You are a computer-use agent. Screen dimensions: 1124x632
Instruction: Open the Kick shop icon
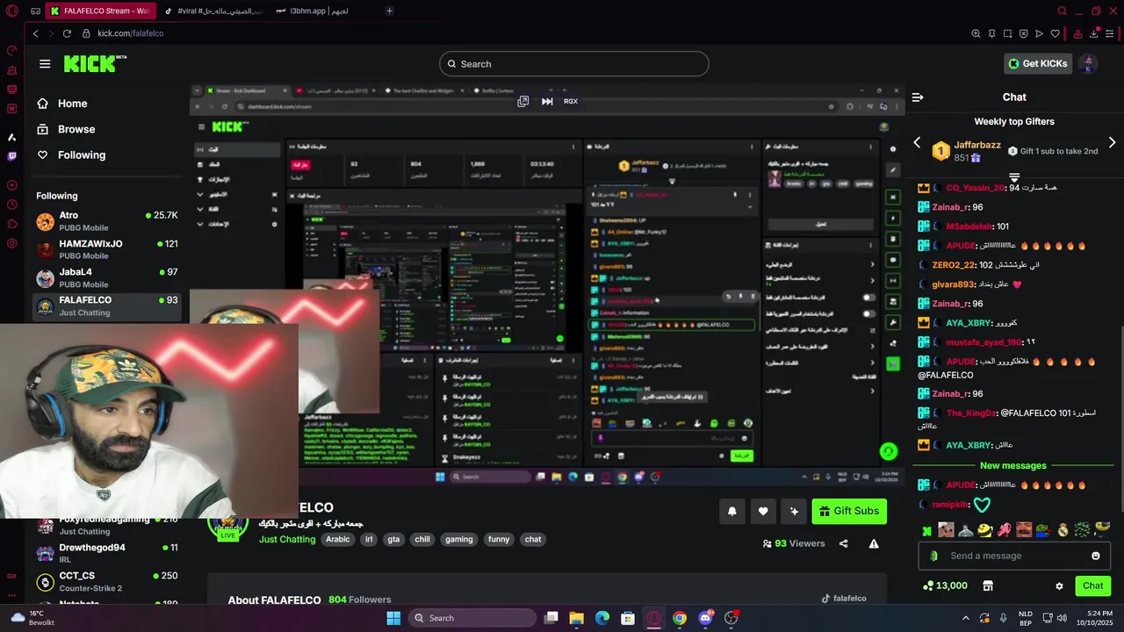pyautogui.click(x=987, y=585)
